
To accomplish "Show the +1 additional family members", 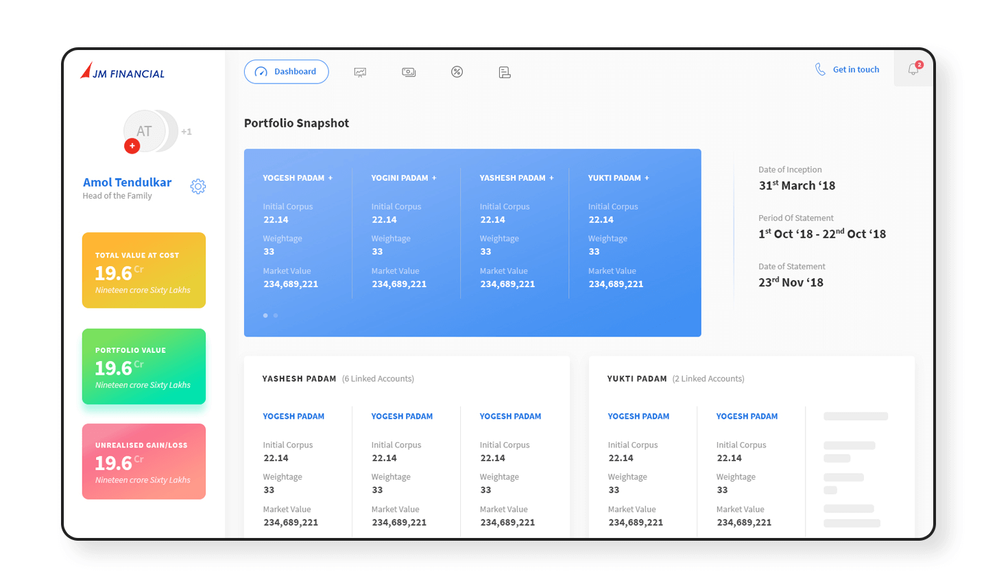I will pyautogui.click(x=187, y=132).
